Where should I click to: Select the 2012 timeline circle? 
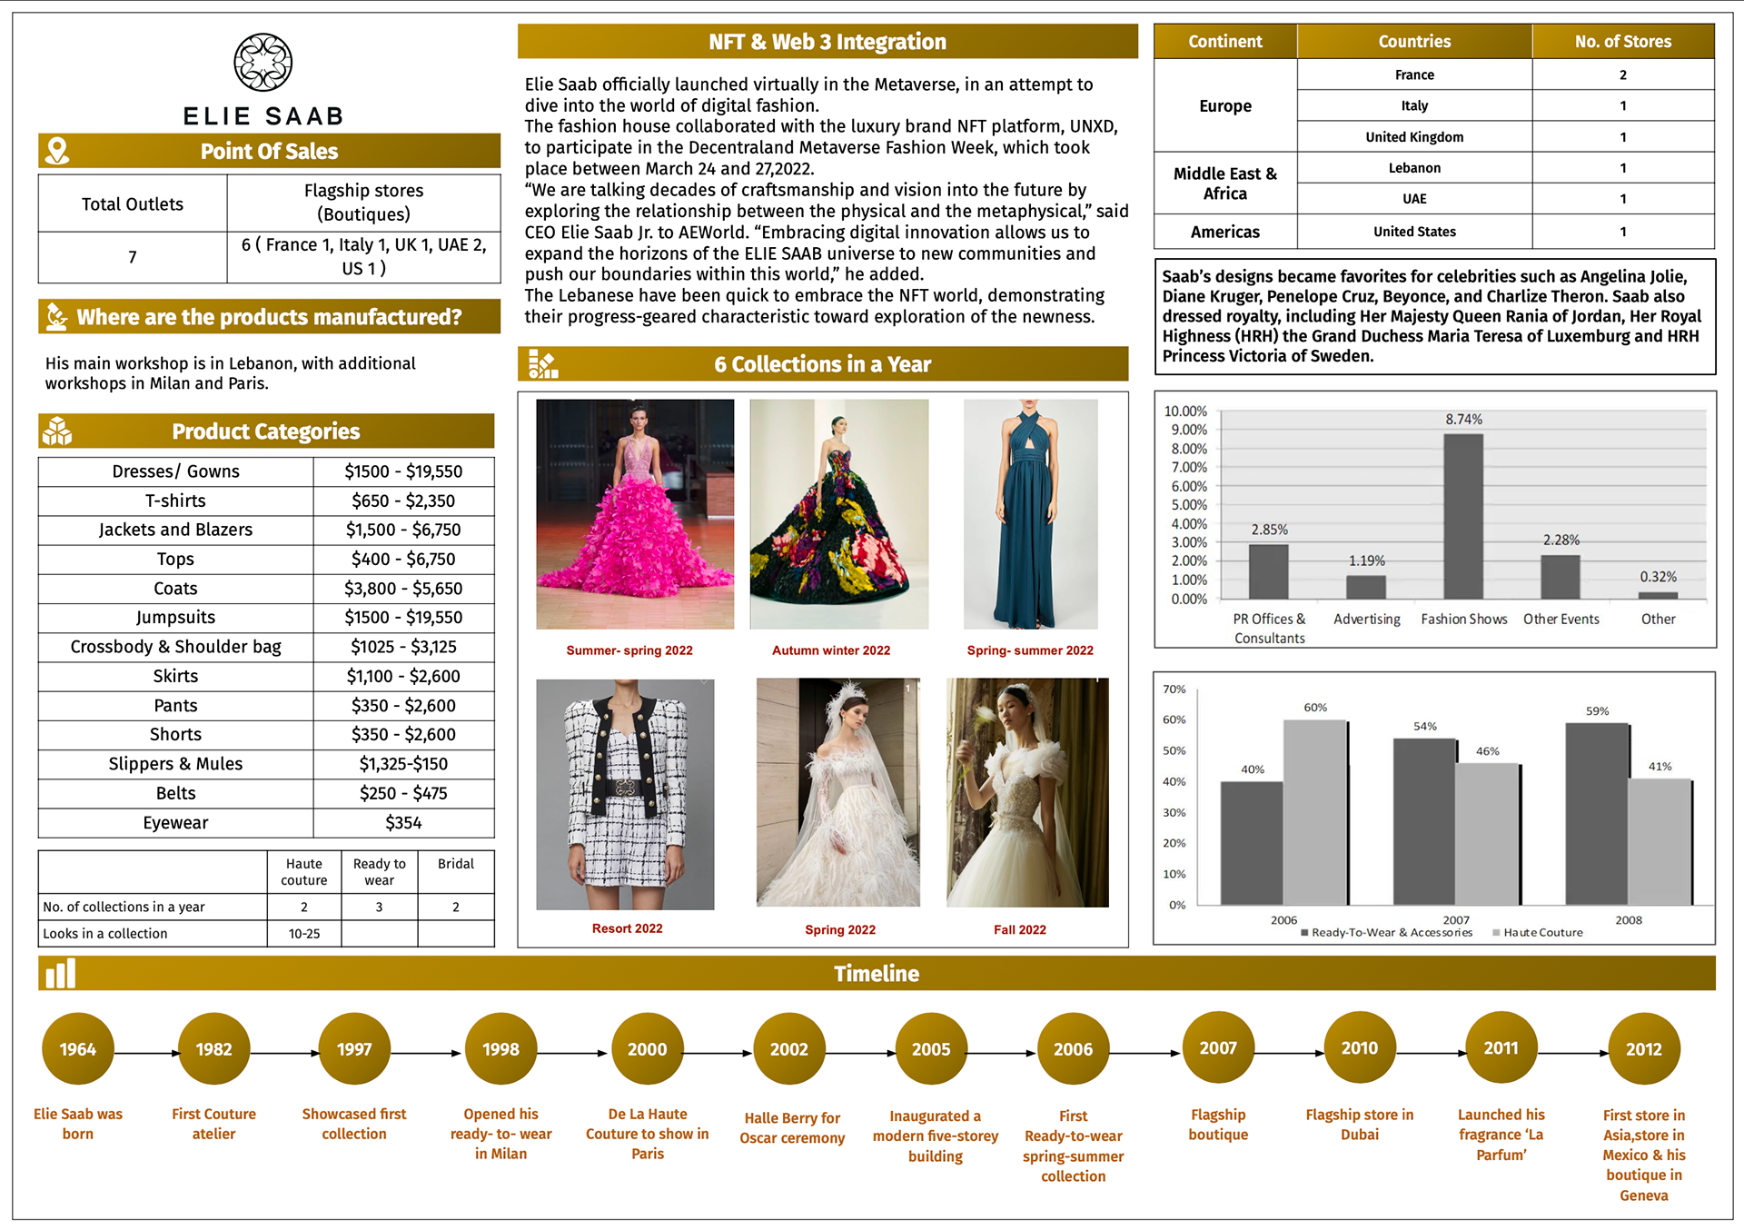click(1643, 1049)
